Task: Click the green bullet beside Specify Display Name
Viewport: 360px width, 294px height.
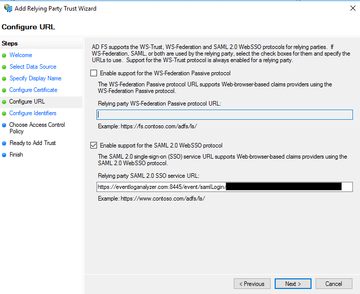Action: point(4,79)
